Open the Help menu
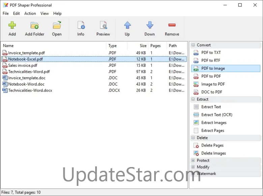 coord(57,13)
